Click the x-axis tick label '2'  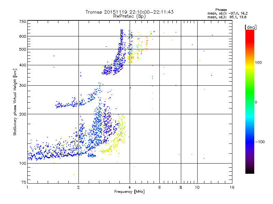tap(78, 187)
